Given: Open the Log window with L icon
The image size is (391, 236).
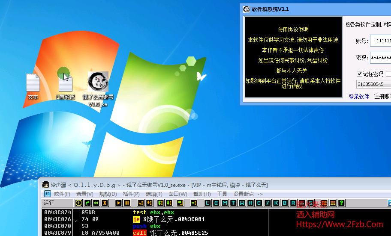Looking at the screenshot, I should coord(208,203).
